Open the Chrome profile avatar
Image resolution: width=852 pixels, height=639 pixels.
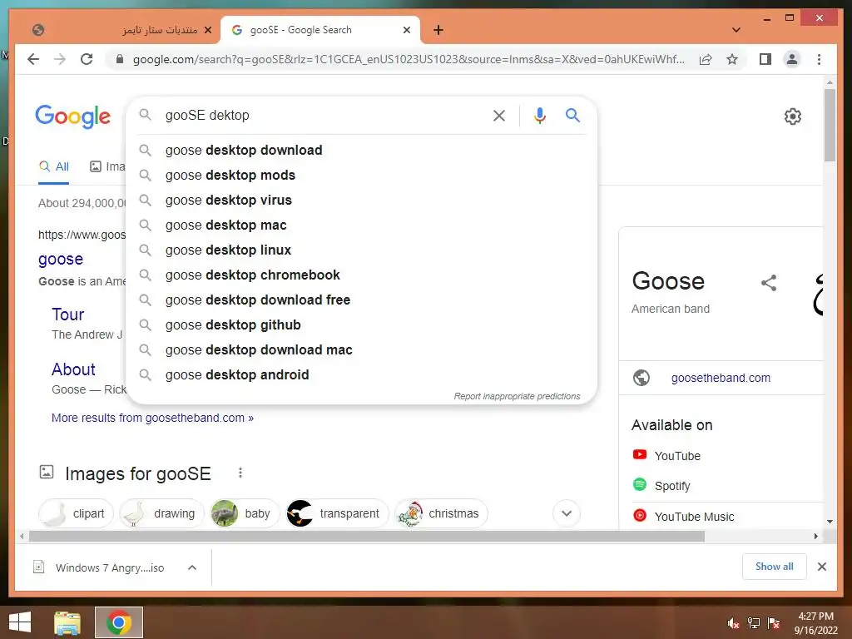coord(792,59)
